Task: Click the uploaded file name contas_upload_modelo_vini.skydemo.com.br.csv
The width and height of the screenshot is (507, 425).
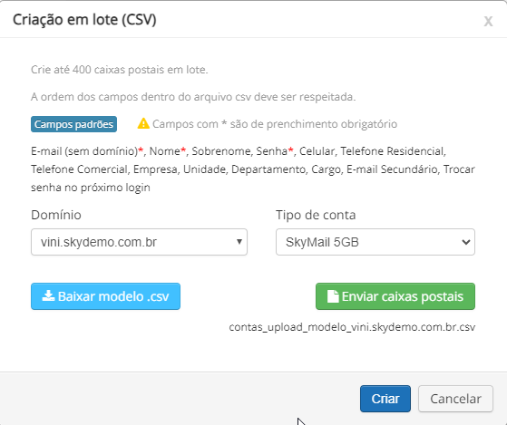Action: tap(352, 327)
